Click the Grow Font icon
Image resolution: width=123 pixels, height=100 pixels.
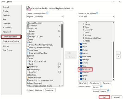pos(28,80)
